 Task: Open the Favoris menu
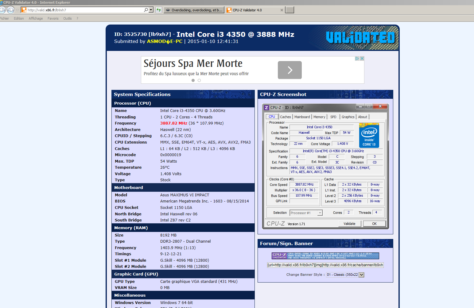pyautogui.click(x=53, y=18)
